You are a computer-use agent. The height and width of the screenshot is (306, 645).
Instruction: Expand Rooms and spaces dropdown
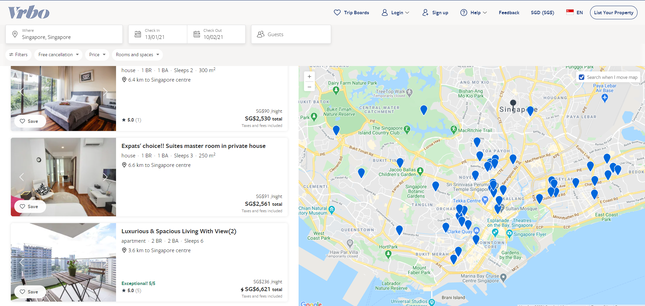tap(137, 54)
